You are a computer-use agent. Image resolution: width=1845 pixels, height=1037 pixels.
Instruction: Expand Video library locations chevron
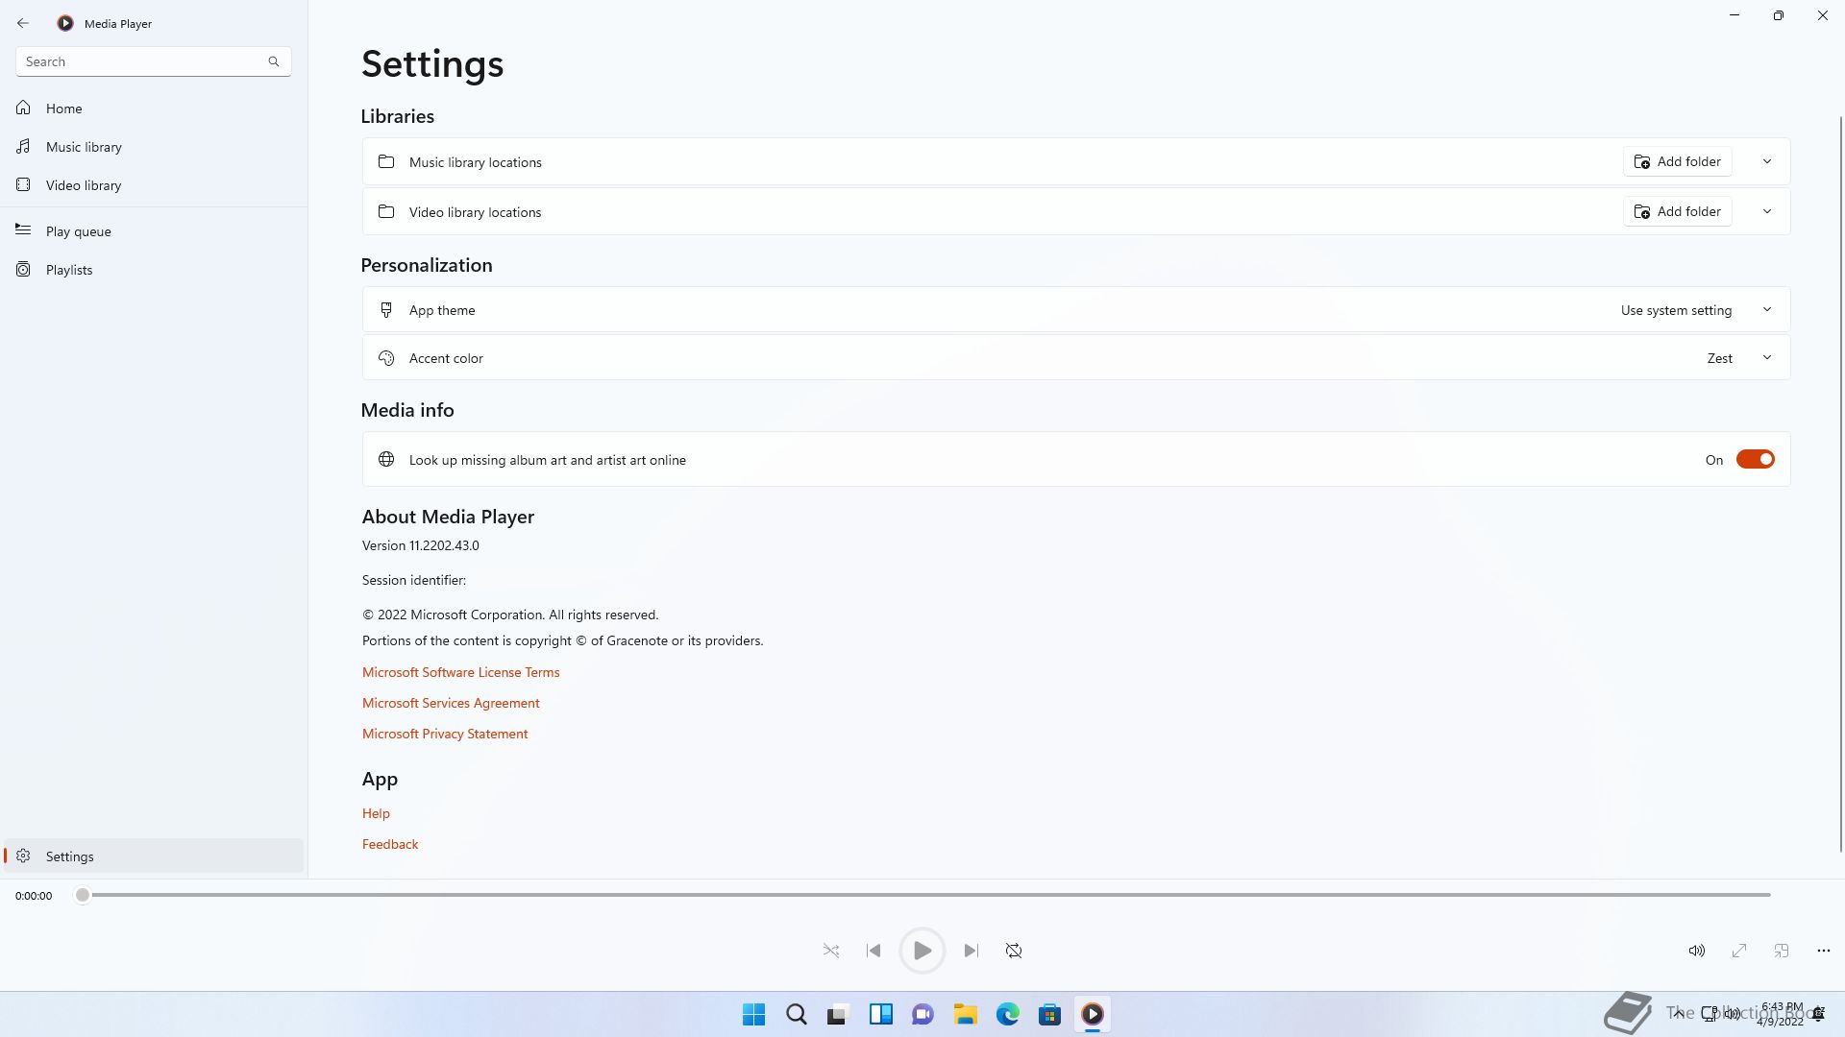click(x=1767, y=211)
